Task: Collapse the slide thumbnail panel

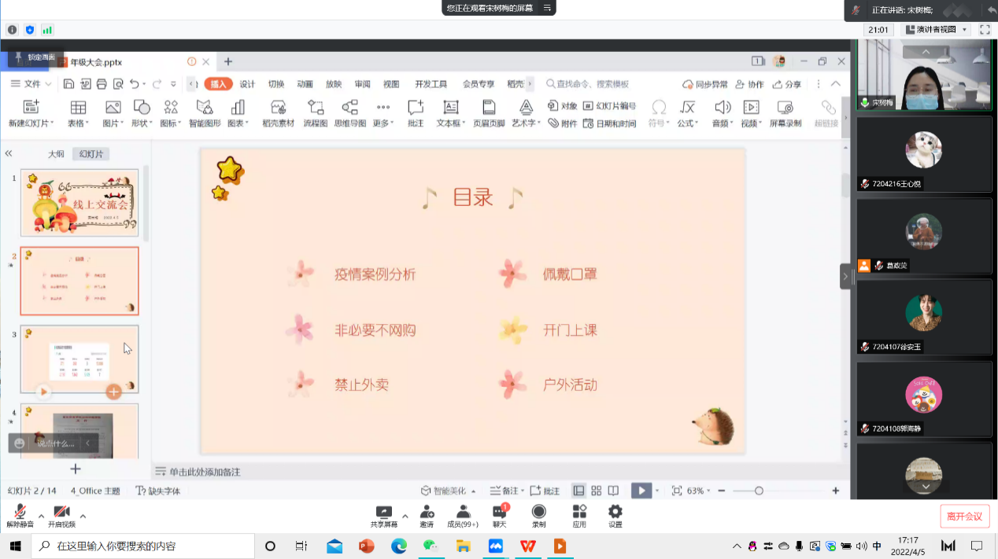Action: coord(9,154)
